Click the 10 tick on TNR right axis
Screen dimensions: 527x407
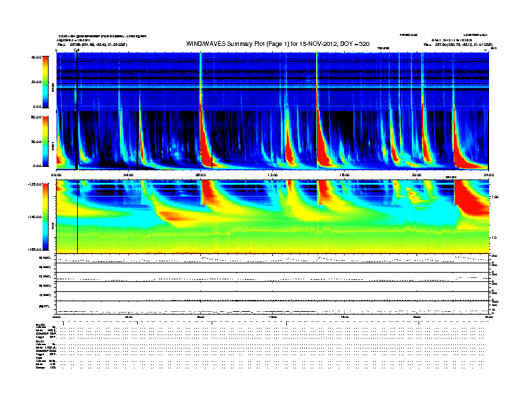tap(494, 237)
